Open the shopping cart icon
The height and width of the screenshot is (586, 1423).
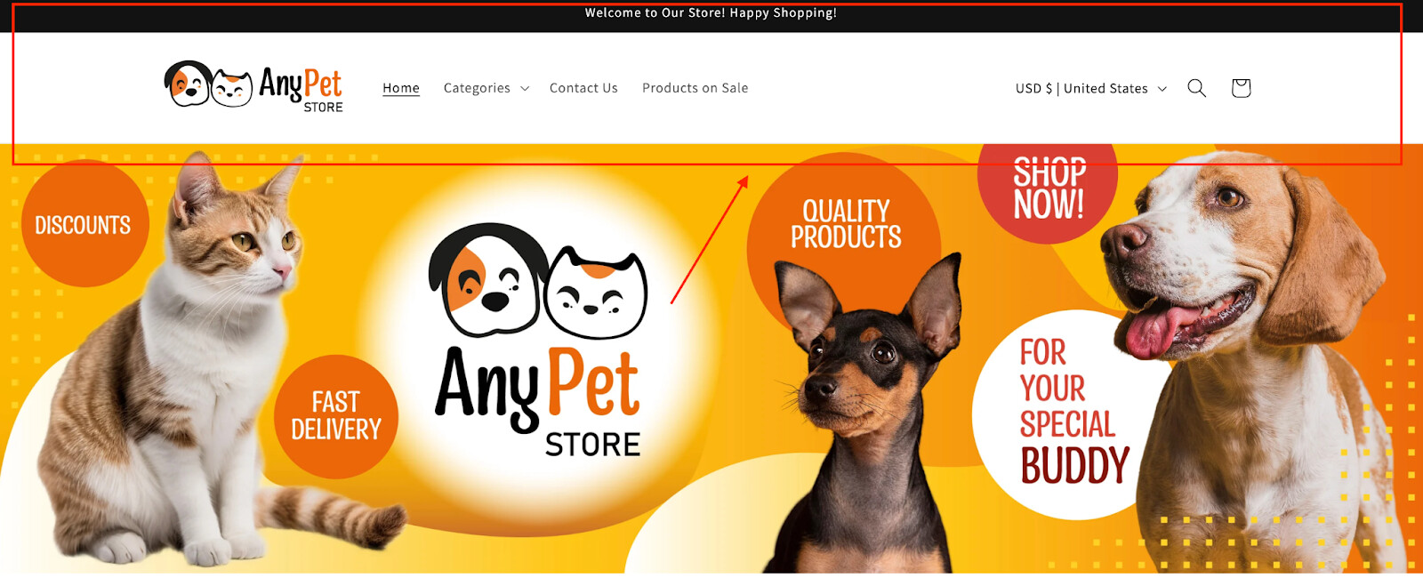pos(1241,88)
